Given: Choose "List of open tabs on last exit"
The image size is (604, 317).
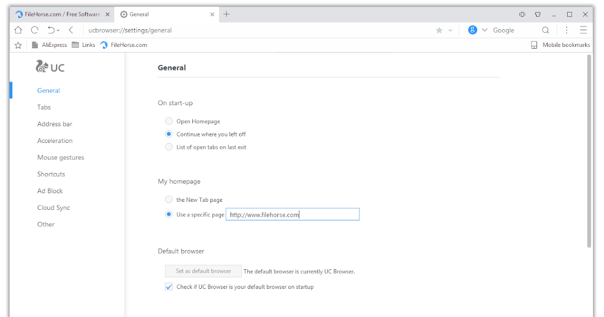Looking at the screenshot, I should [169, 147].
